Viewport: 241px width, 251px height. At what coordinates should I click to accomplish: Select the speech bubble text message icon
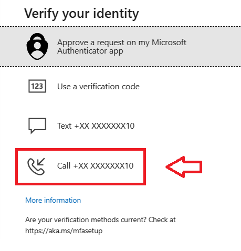37,126
